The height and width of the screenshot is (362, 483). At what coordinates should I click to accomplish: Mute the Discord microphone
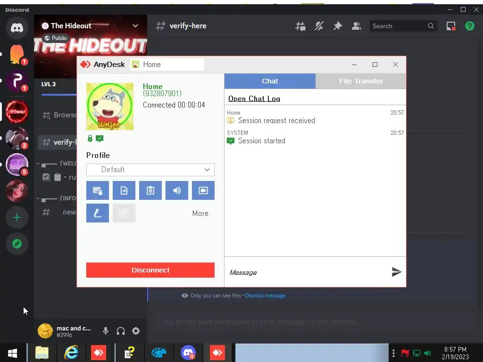pyautogui.click(x=106, y=331)
